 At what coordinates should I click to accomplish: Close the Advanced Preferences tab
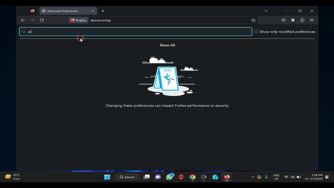pos(93,11)
